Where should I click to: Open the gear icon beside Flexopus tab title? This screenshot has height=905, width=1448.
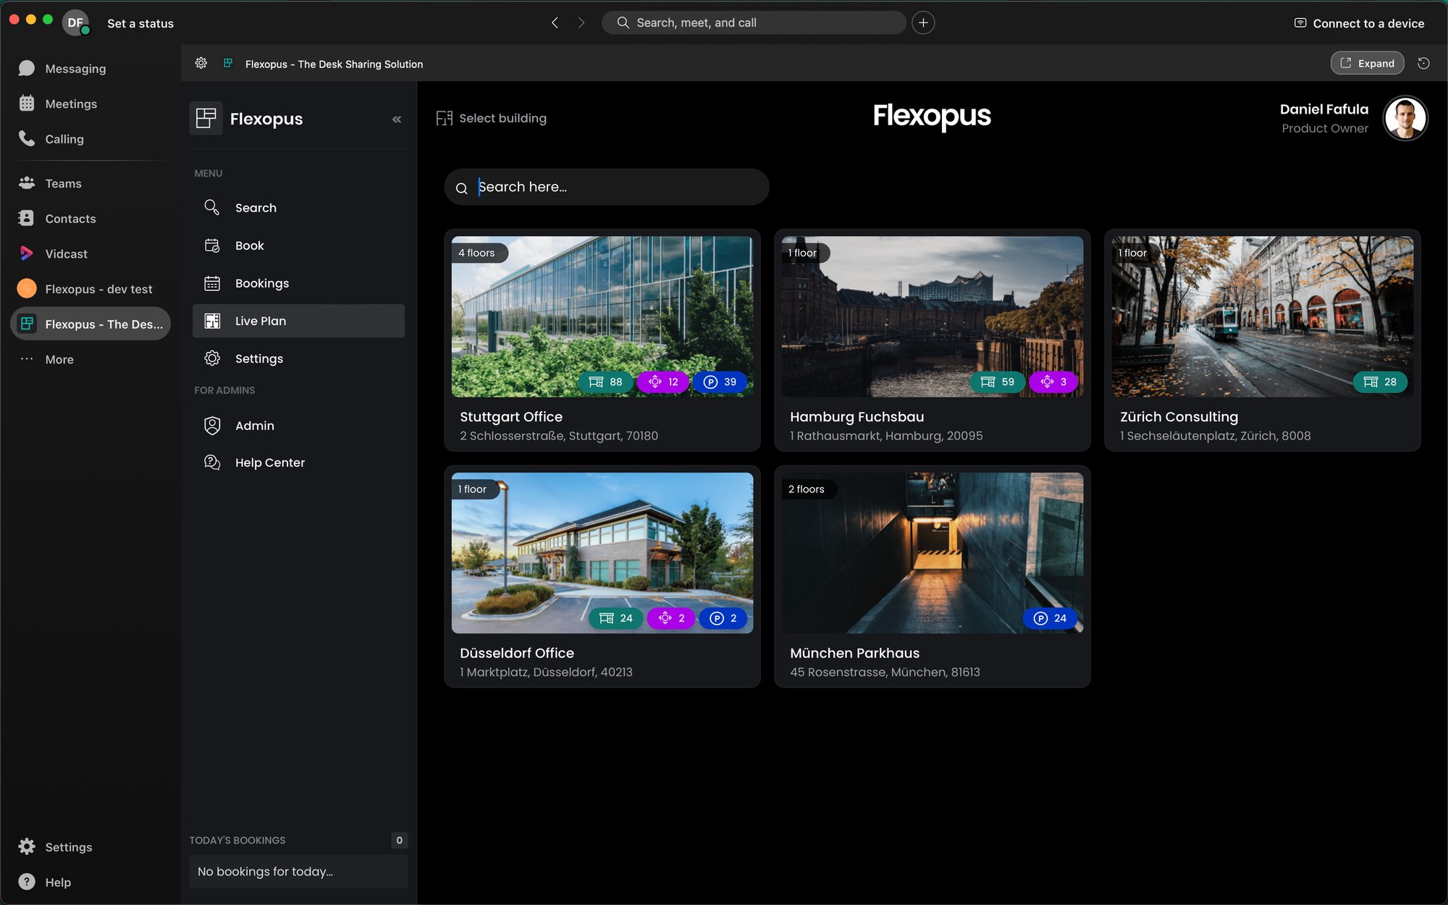click(201, 64)
